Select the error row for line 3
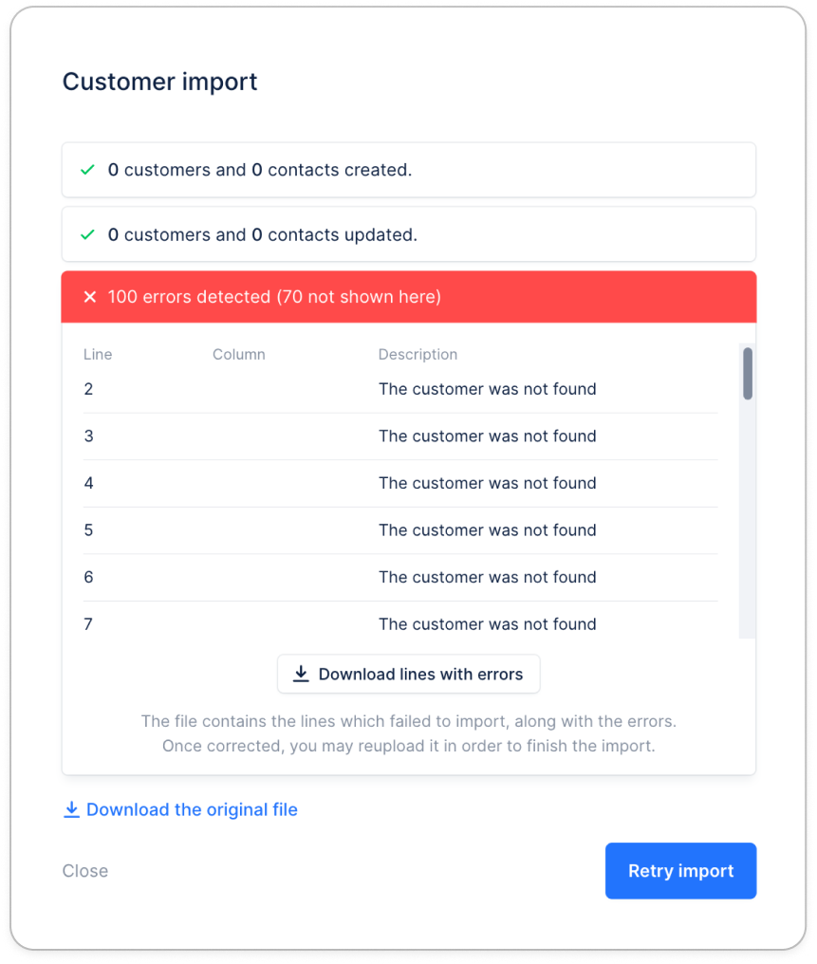Image resolution: width=817 pixels, height=964 pixels. tap(400, 436)
